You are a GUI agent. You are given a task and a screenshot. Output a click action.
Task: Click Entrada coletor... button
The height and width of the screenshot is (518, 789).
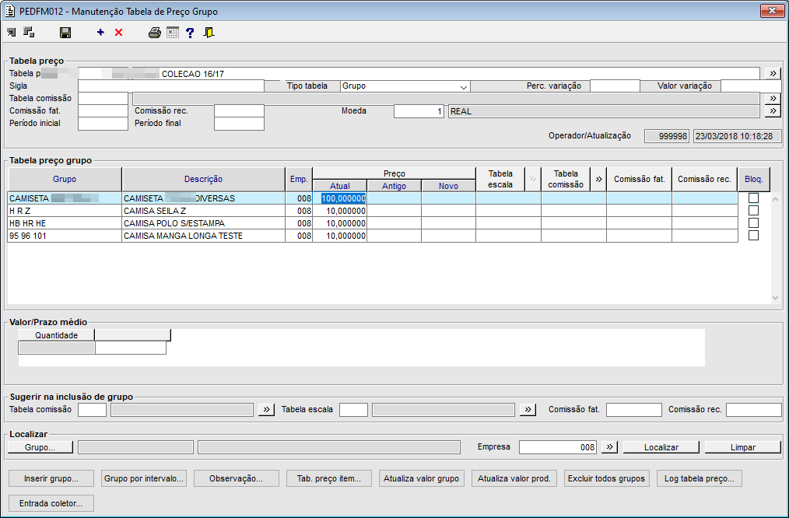[51, 503]
